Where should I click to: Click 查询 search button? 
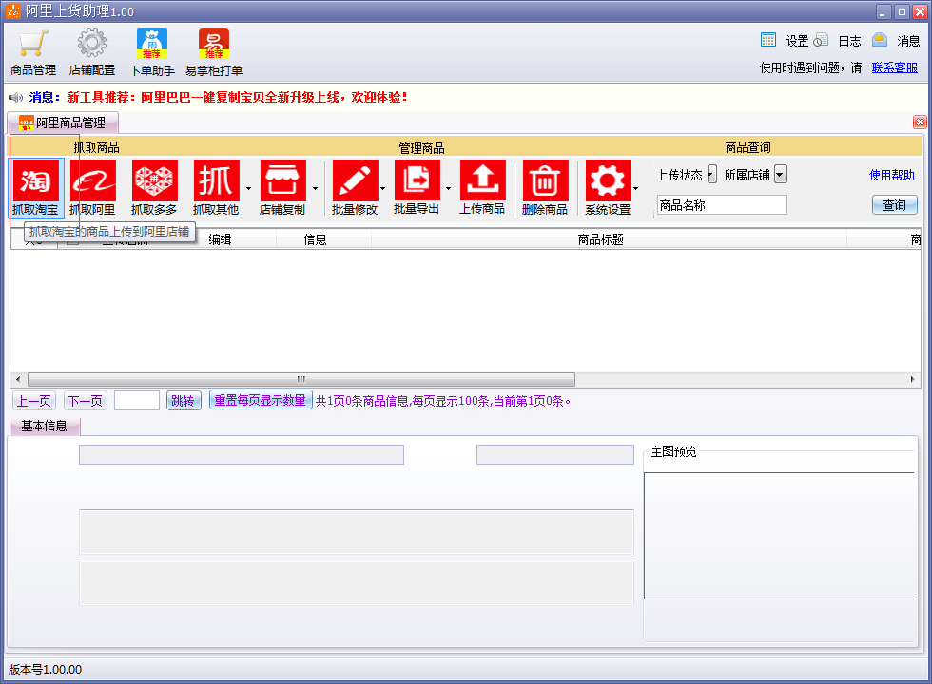(x=895, y=205)
